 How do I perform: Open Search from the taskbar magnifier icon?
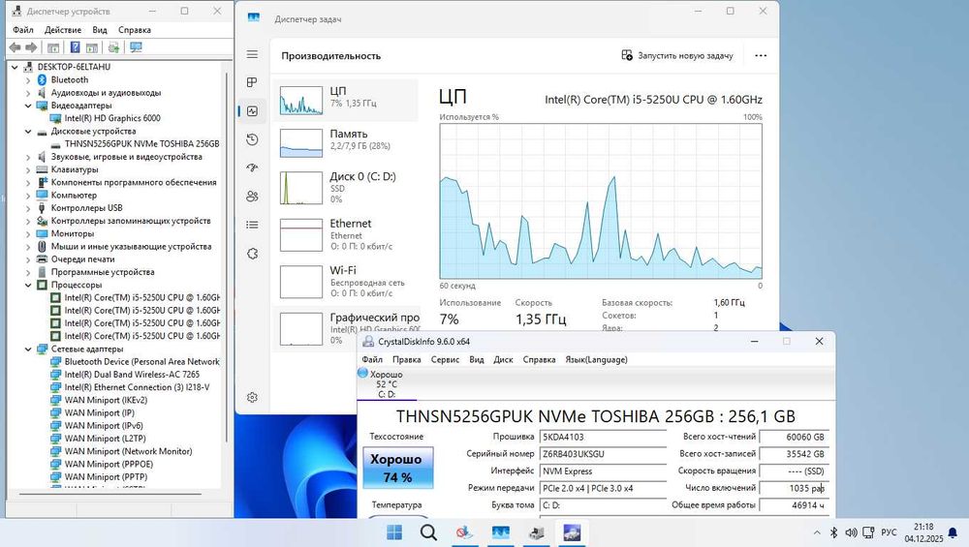[428, 532]
